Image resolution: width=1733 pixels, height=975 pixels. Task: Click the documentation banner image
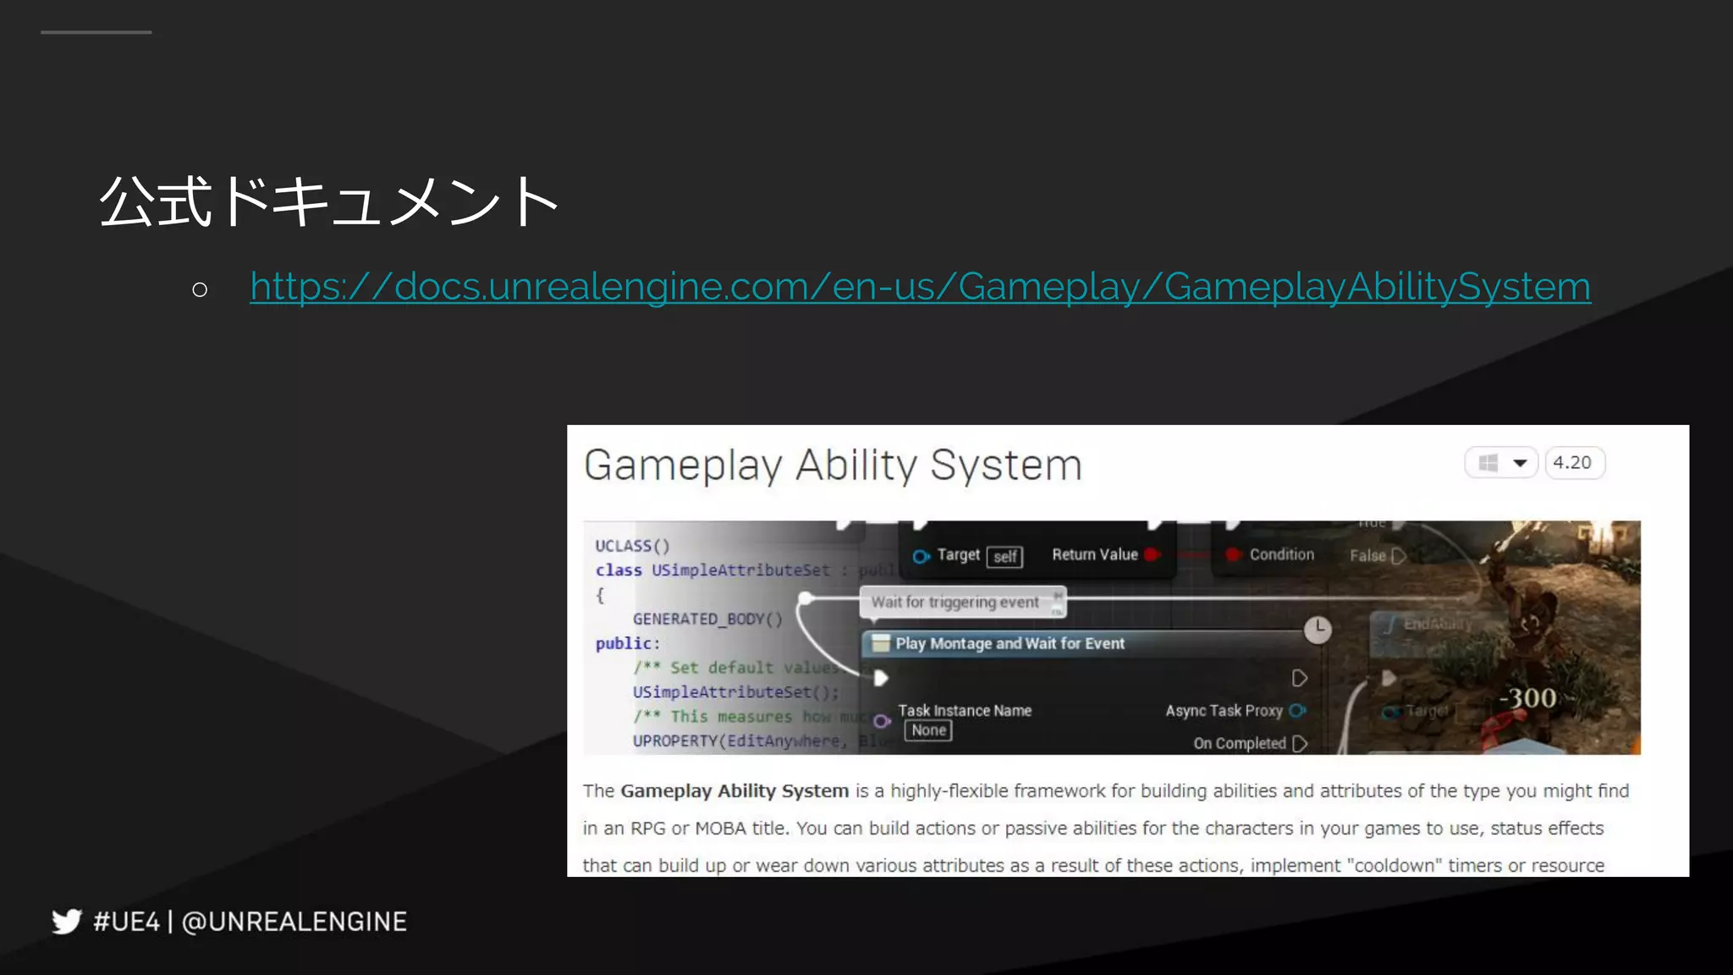pos(1111,637)
